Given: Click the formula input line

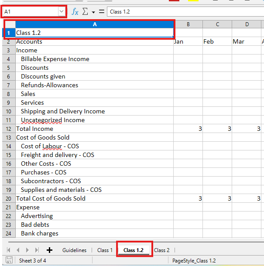Looking at the screenshot, I should click(x=183, y=12).
